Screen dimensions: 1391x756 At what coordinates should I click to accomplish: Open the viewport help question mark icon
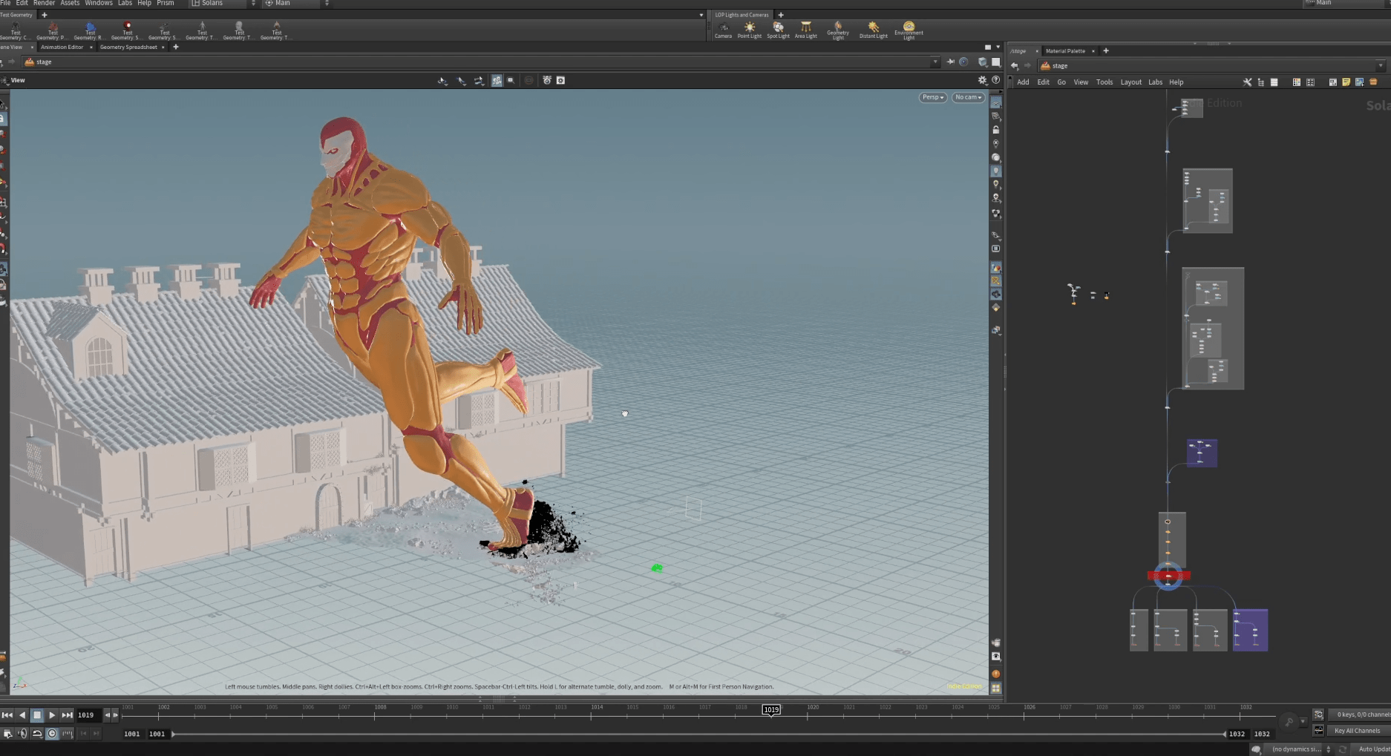(x=995, y=80)
